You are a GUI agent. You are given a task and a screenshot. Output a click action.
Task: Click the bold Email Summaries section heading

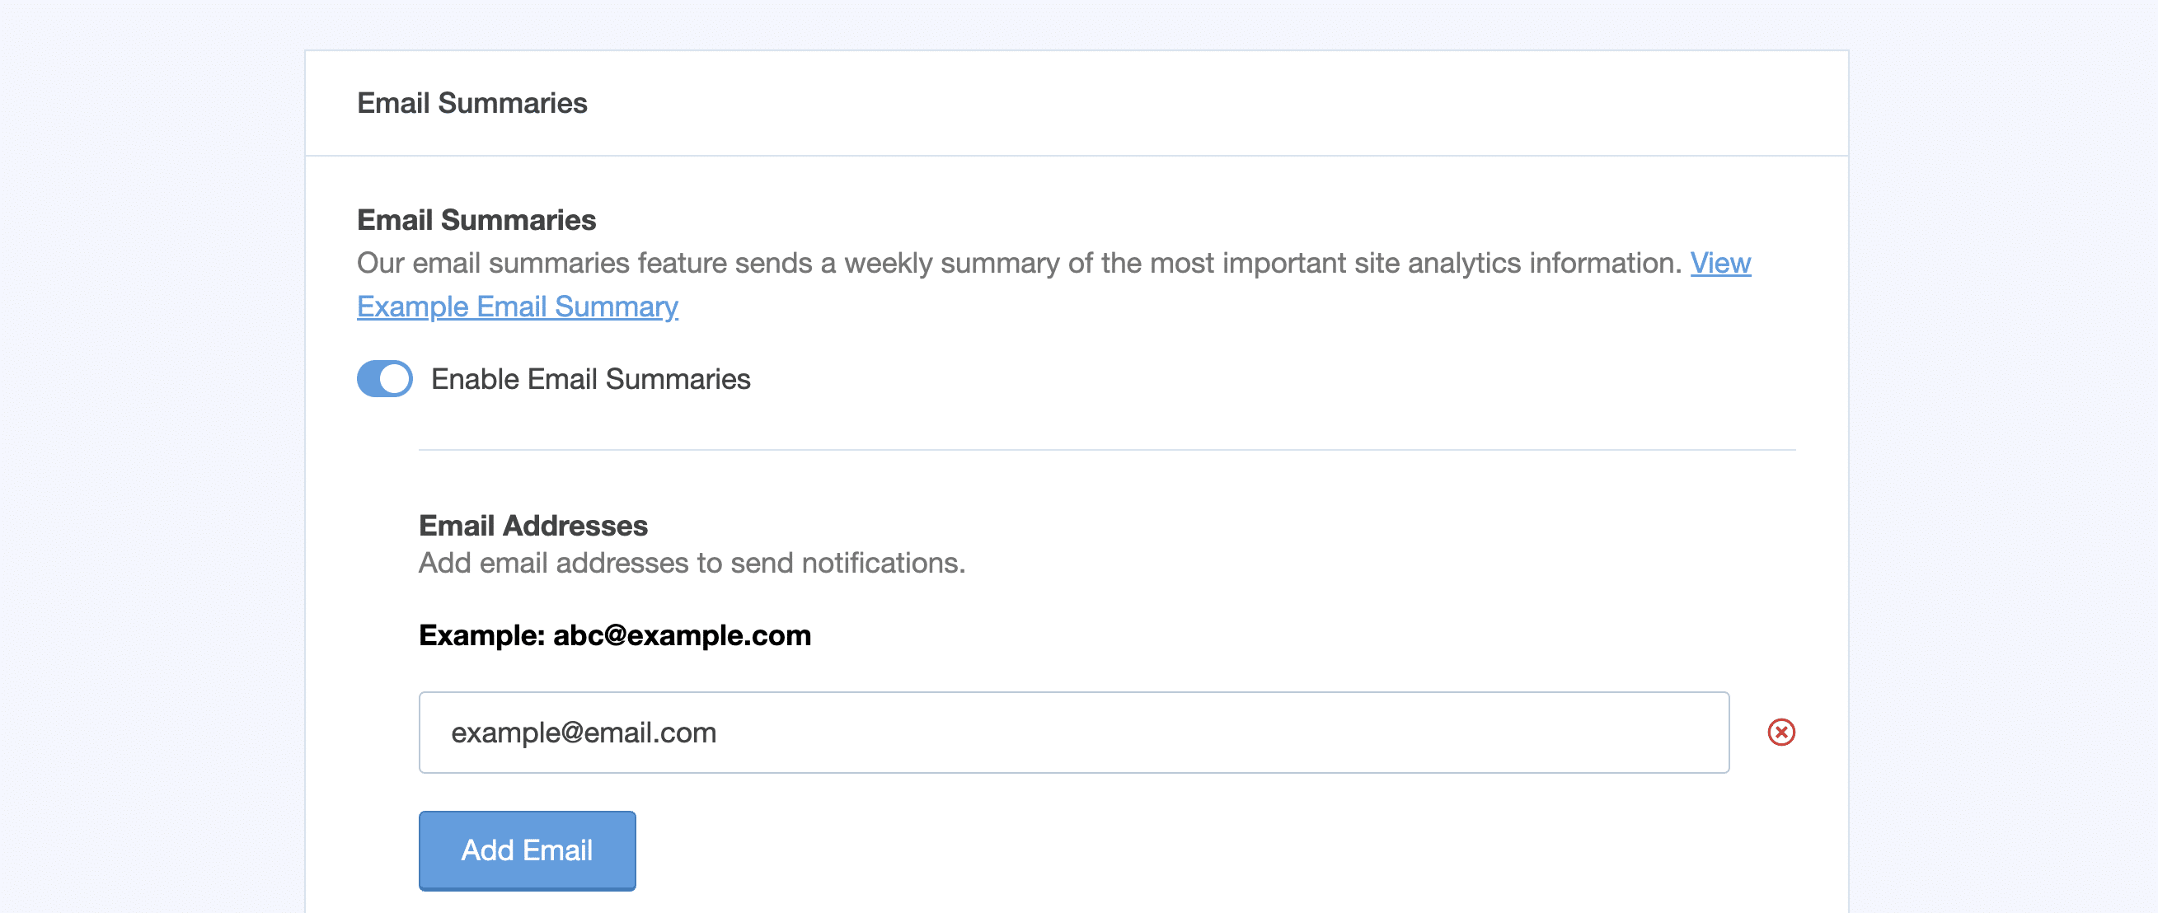[476, 219]
